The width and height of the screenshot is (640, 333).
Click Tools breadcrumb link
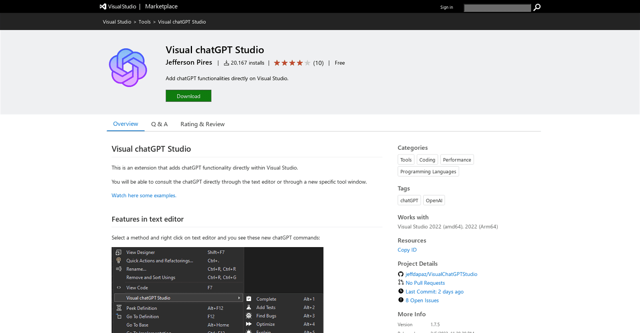[144, 22]
